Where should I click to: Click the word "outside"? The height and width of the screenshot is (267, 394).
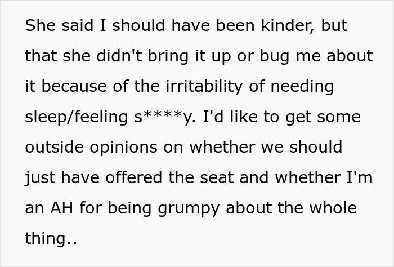(x=54, y=148)
